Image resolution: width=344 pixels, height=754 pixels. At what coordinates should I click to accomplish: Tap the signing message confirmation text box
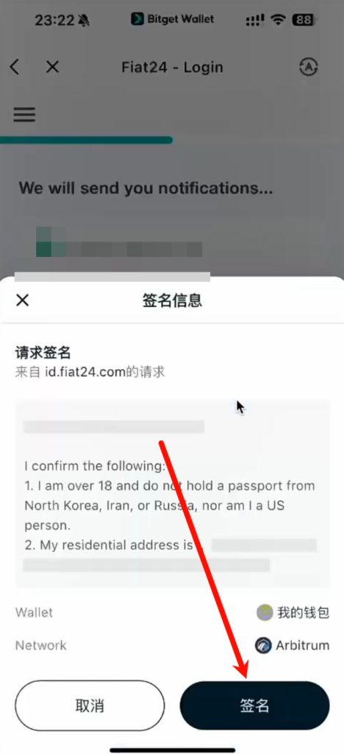(173, 494)
